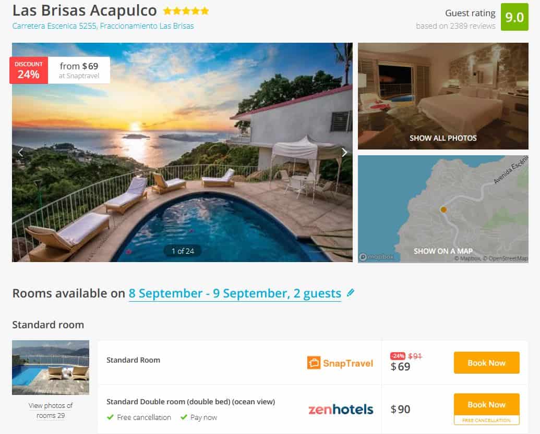Open SHOW ALL PHOTOS overlay
The height and width of the screenshot is (434, 540).
pyautogui.click(x=443, y=138)
